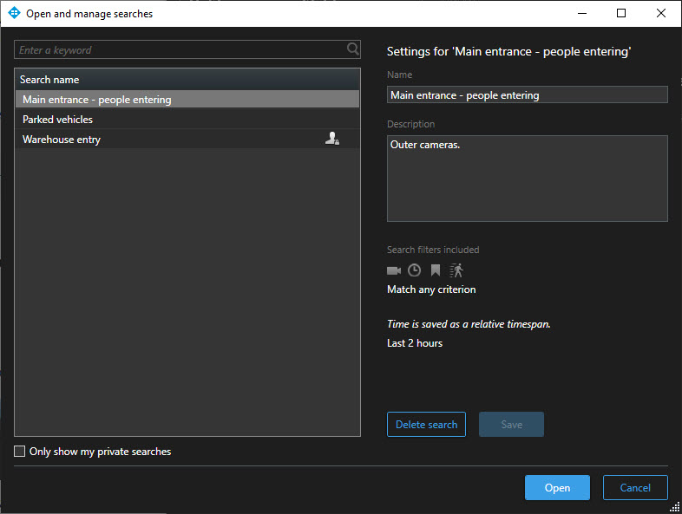This screenshot has width=682, height=514.
Task: Click the motion person filter icon
Action: tap(456, 270)
